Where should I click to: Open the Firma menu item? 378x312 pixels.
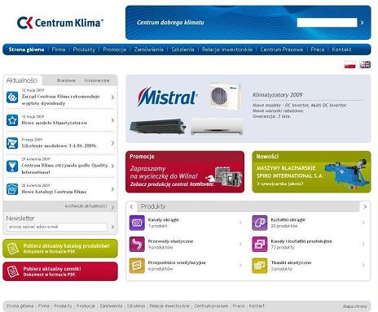click(59, 50)
